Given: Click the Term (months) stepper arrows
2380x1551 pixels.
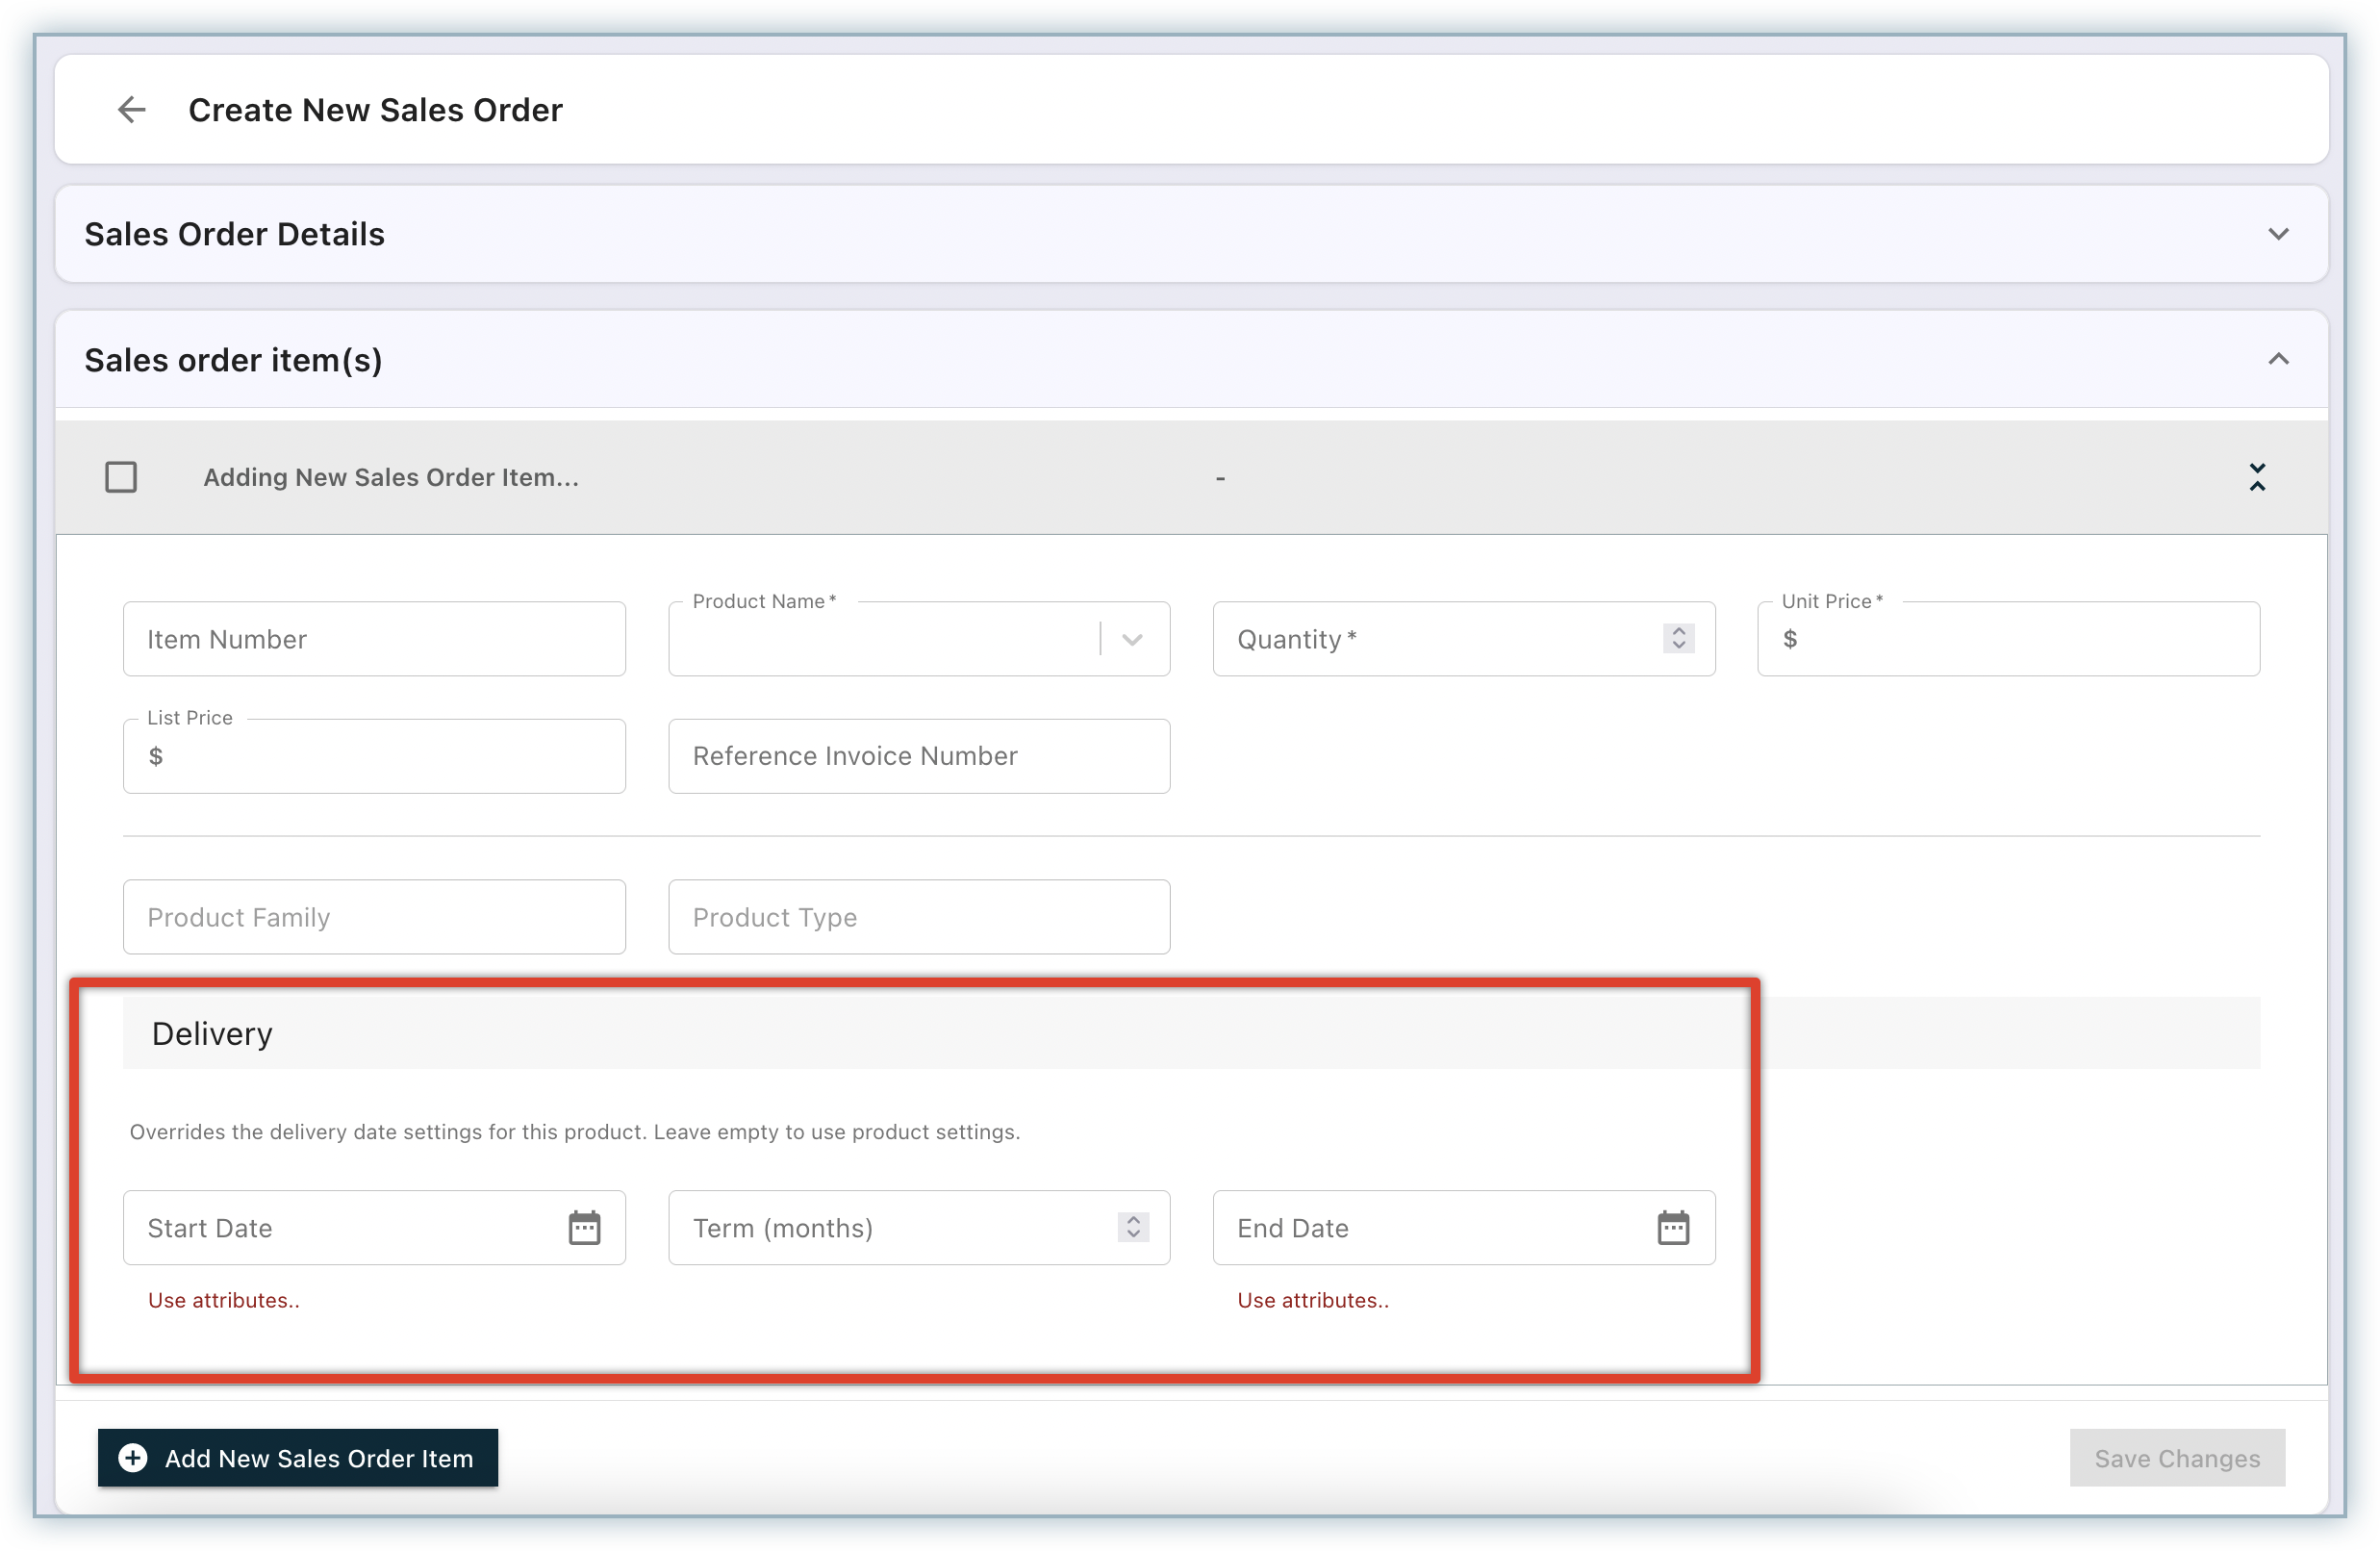Looking at the screenshot, I should [x=1132, y=1227].
